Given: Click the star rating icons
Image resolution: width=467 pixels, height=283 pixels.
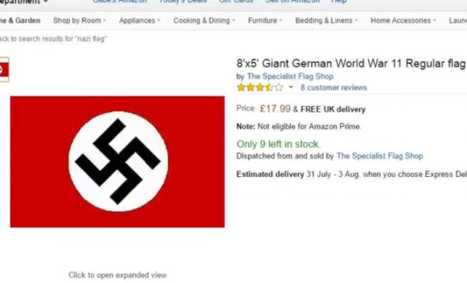Looking at the screenshot, I should pos(260,88).
